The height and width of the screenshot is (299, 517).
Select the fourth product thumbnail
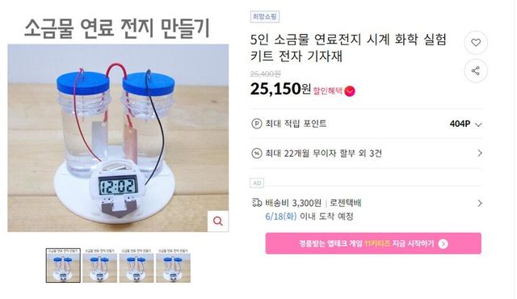173,265
